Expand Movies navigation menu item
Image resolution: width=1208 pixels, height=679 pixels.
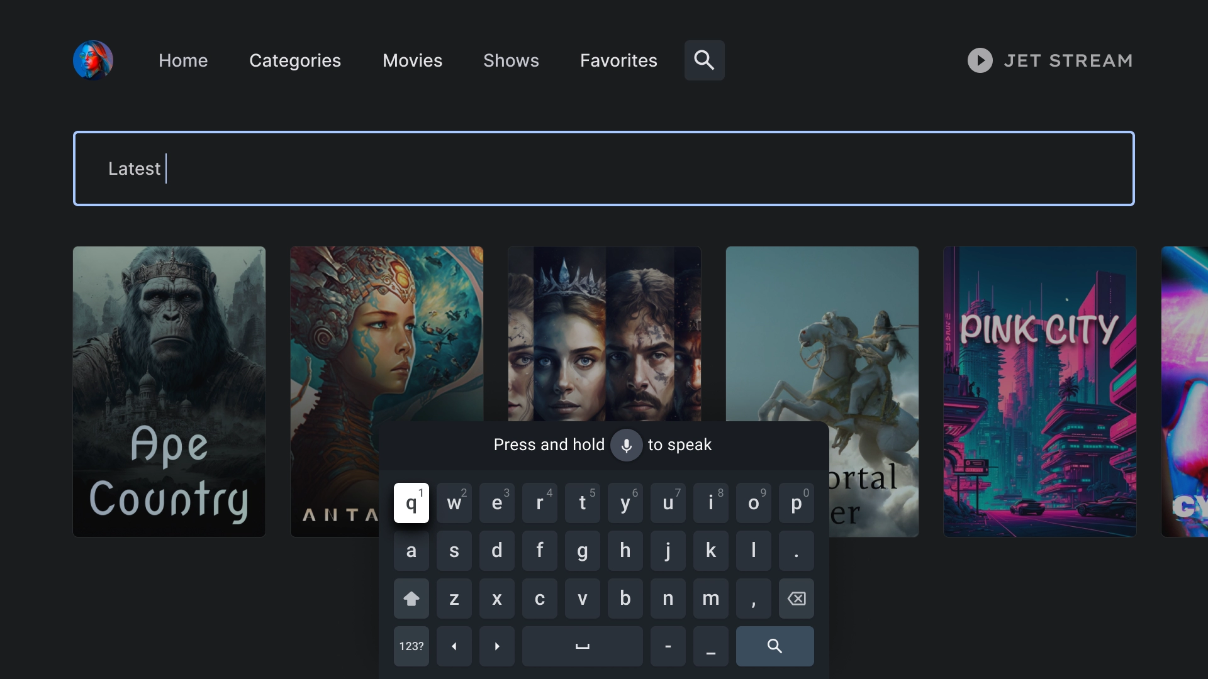pyautogui.click(x=412, y=60)
